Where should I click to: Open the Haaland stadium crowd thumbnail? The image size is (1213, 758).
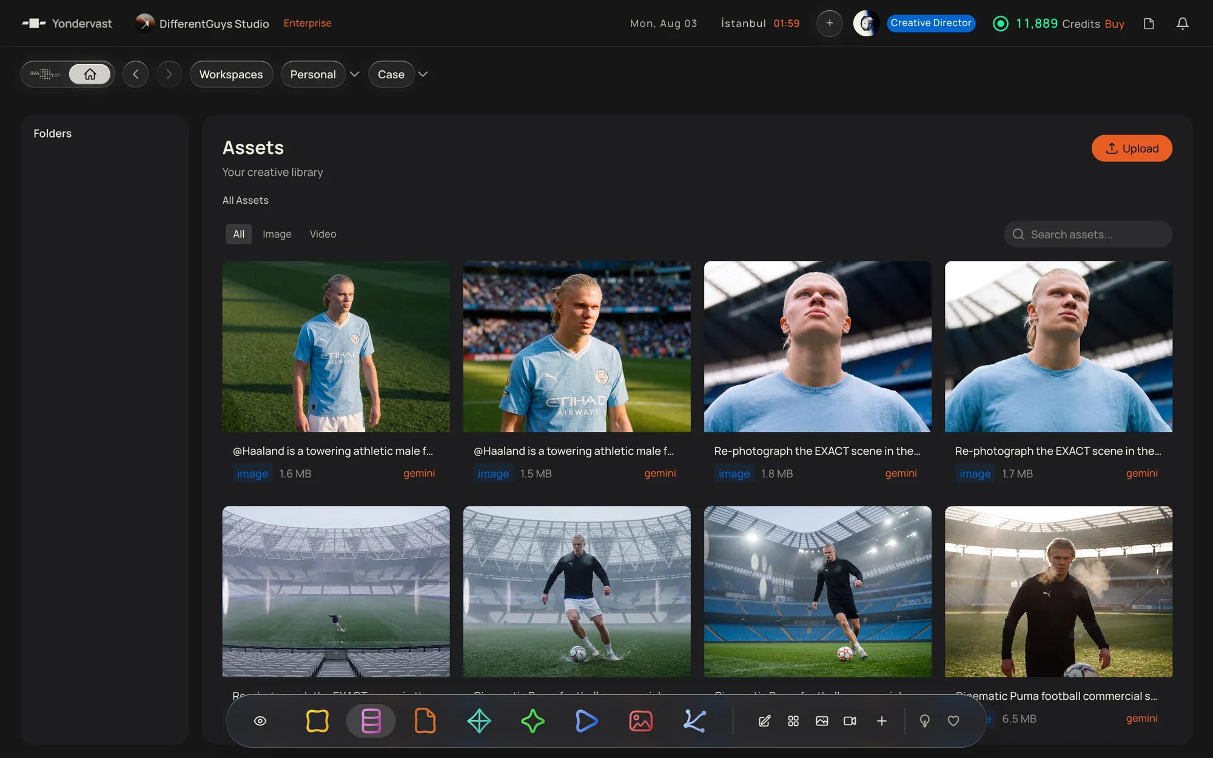[x=577, y=346]
